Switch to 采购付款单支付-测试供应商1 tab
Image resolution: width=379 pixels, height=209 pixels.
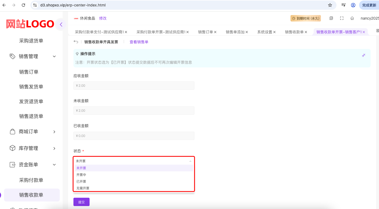click(x=99, y=32)
